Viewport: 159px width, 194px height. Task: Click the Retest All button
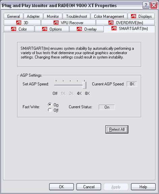coord(117,129)
